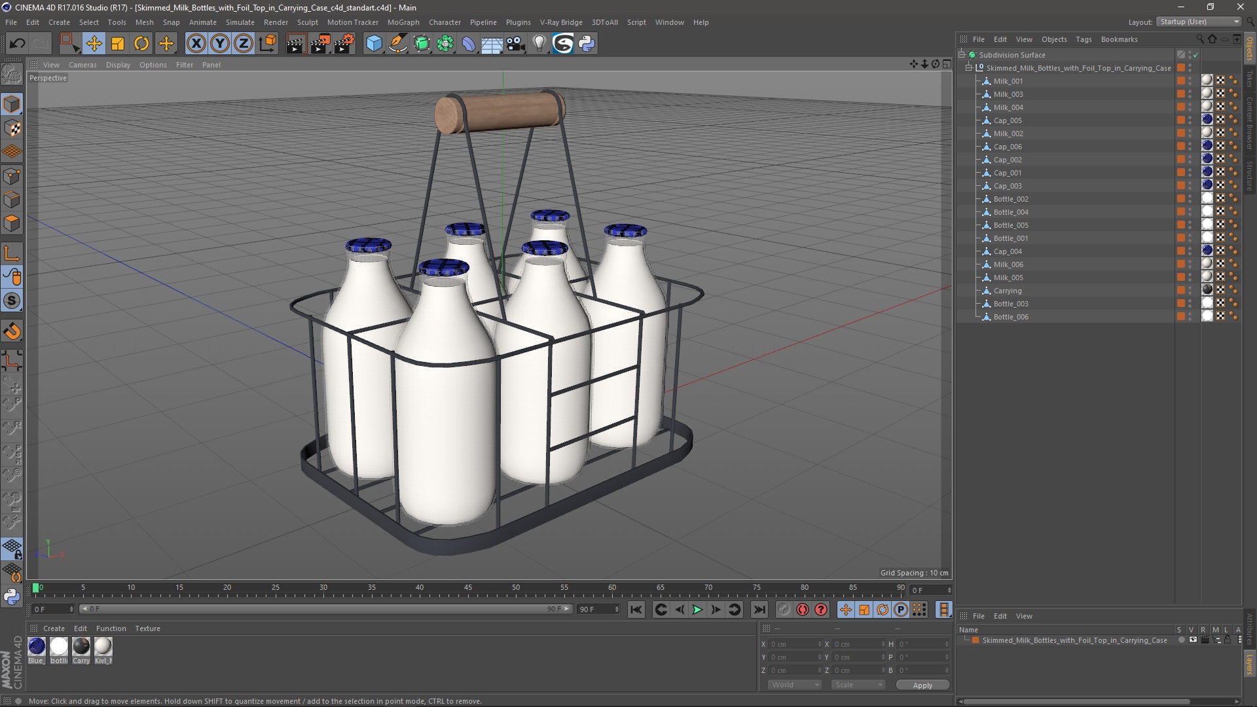Open Objects manager Tags menu

pyautogui.click(x=1084, y=39)
